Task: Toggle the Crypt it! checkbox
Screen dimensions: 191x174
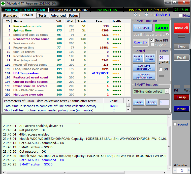Action: [x=152, y=45]
